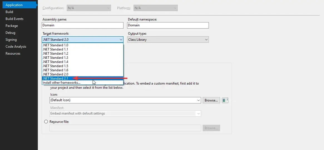Switch to the Signing tab
This screenshot has width=324, height=150.
11,40
